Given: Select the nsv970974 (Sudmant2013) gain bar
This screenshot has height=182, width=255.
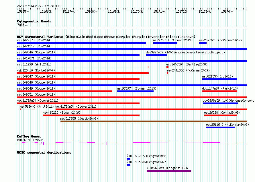Looking at the screenshot, I should click(135, 91).
